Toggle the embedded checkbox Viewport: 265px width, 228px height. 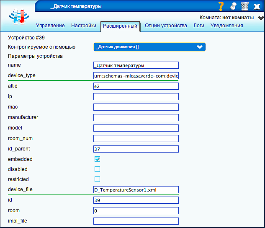point(97,159)
